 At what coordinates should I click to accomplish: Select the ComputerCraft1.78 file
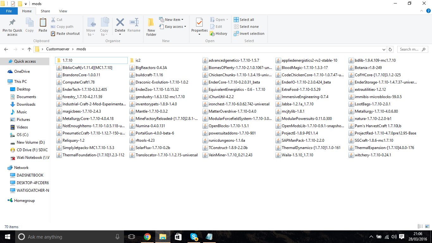pos(76,82)
